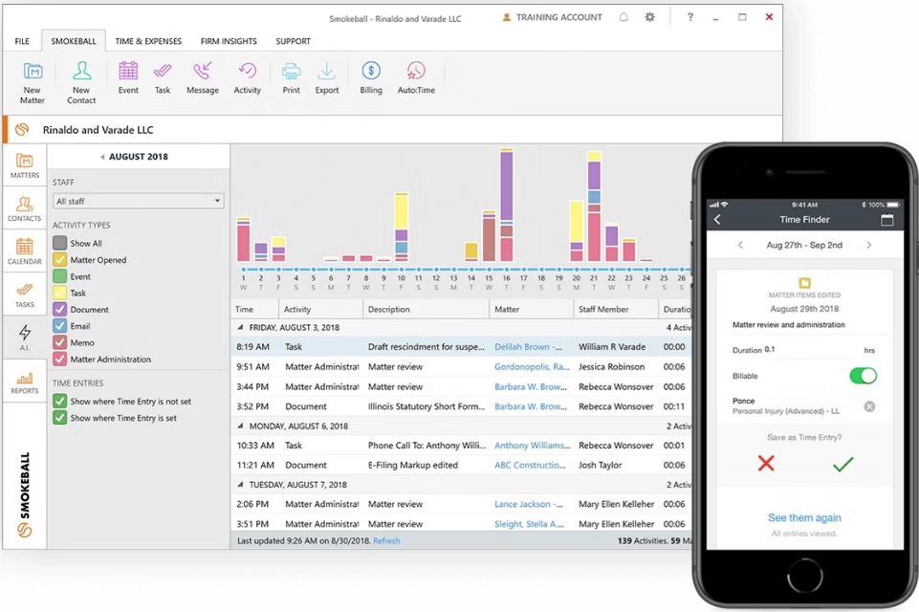Tap See them again on the phone

[803, 517]
